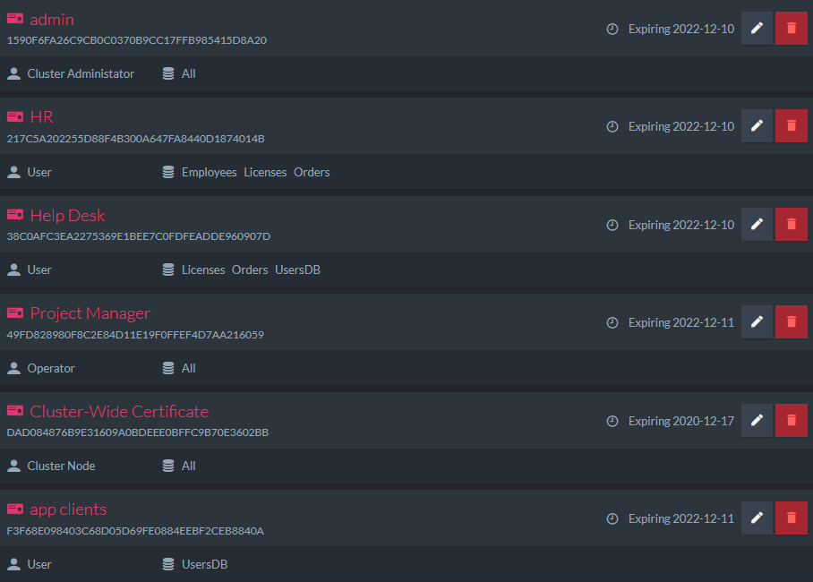This screenshot has height=582, width=813.
Task: Delete the app clients certificate
Action: 792,518
